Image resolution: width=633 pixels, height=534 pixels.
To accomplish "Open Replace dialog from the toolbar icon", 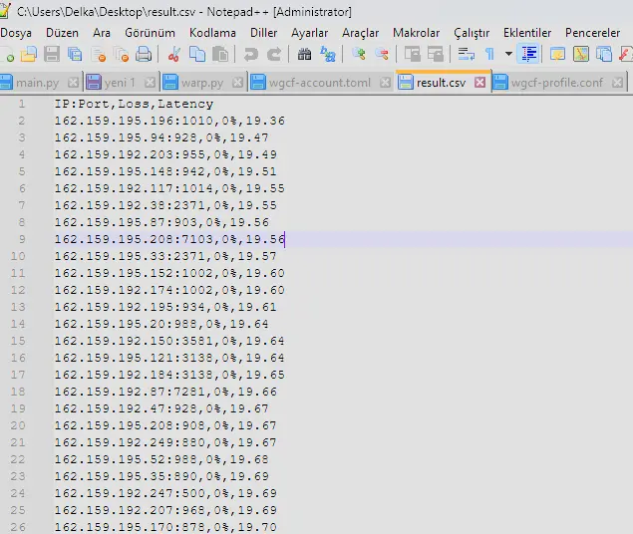I will pyautogui.click(x=327, y=54).
